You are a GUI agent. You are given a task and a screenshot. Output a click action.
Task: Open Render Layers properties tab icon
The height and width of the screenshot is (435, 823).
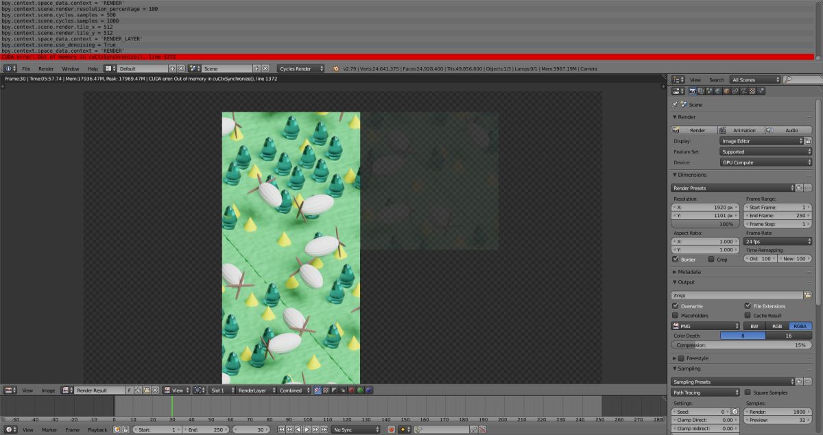pos(700,90)
